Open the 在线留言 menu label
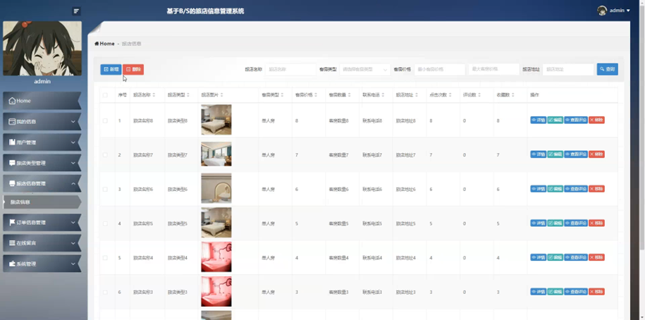The image size is (645, 320). [26, 243]
